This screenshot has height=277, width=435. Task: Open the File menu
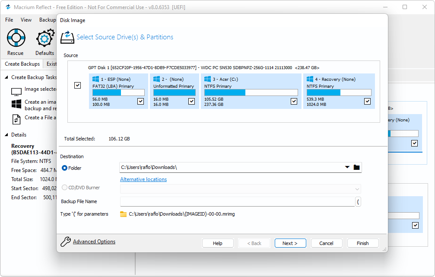9,19
